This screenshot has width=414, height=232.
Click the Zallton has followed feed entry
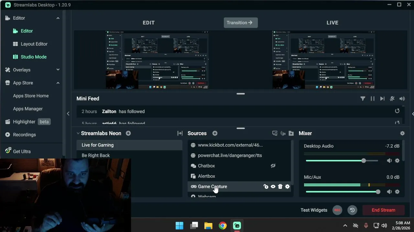pos(239,111)
